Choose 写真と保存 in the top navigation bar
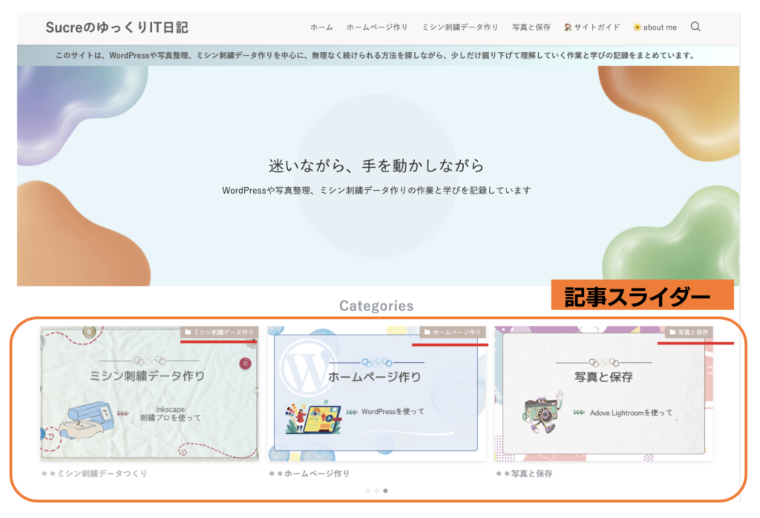 click(531, 27)
